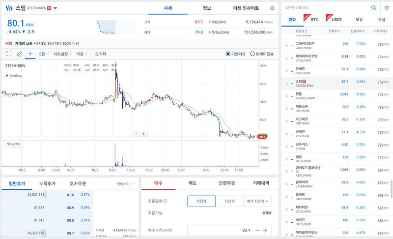The height and width of the screenshot is (239, 393).
Task: Select 관심 favorites tab
Action: pyautogui.click(x=382, y=20)
